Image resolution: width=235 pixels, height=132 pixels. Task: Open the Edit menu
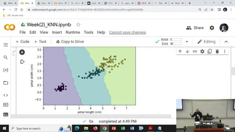33,32
